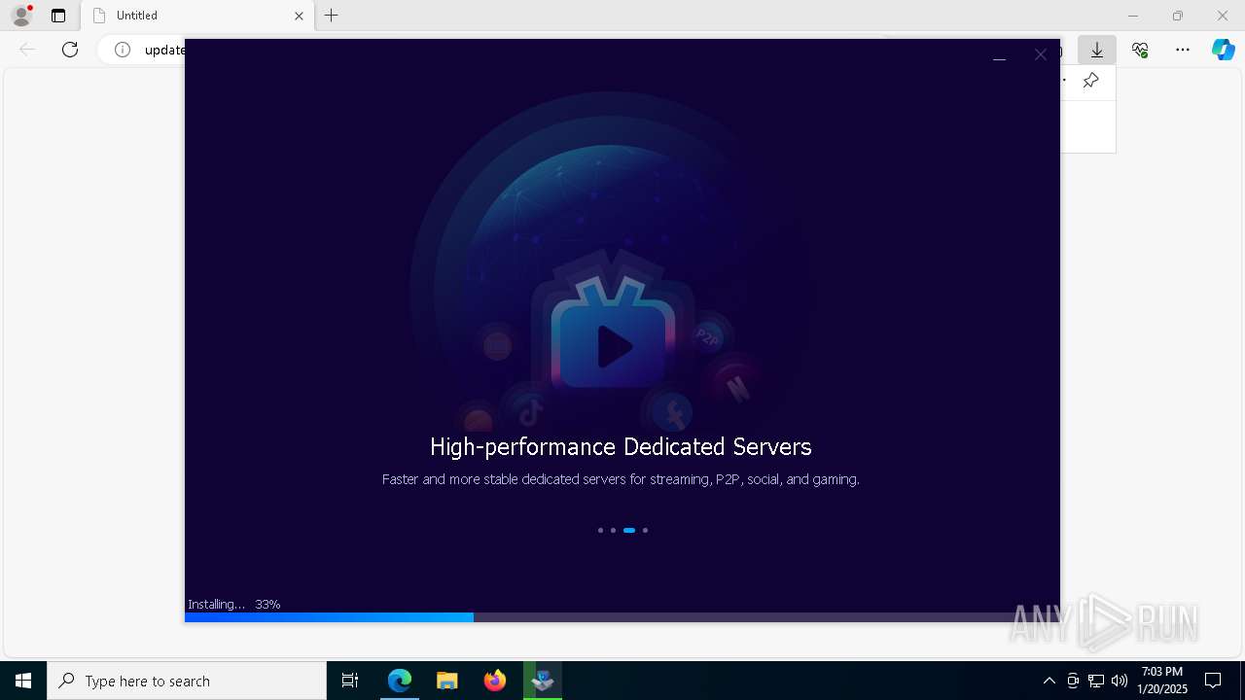Open the volume tray icon
This screenshot has width=1245, height=700.
click(1120, 681)
